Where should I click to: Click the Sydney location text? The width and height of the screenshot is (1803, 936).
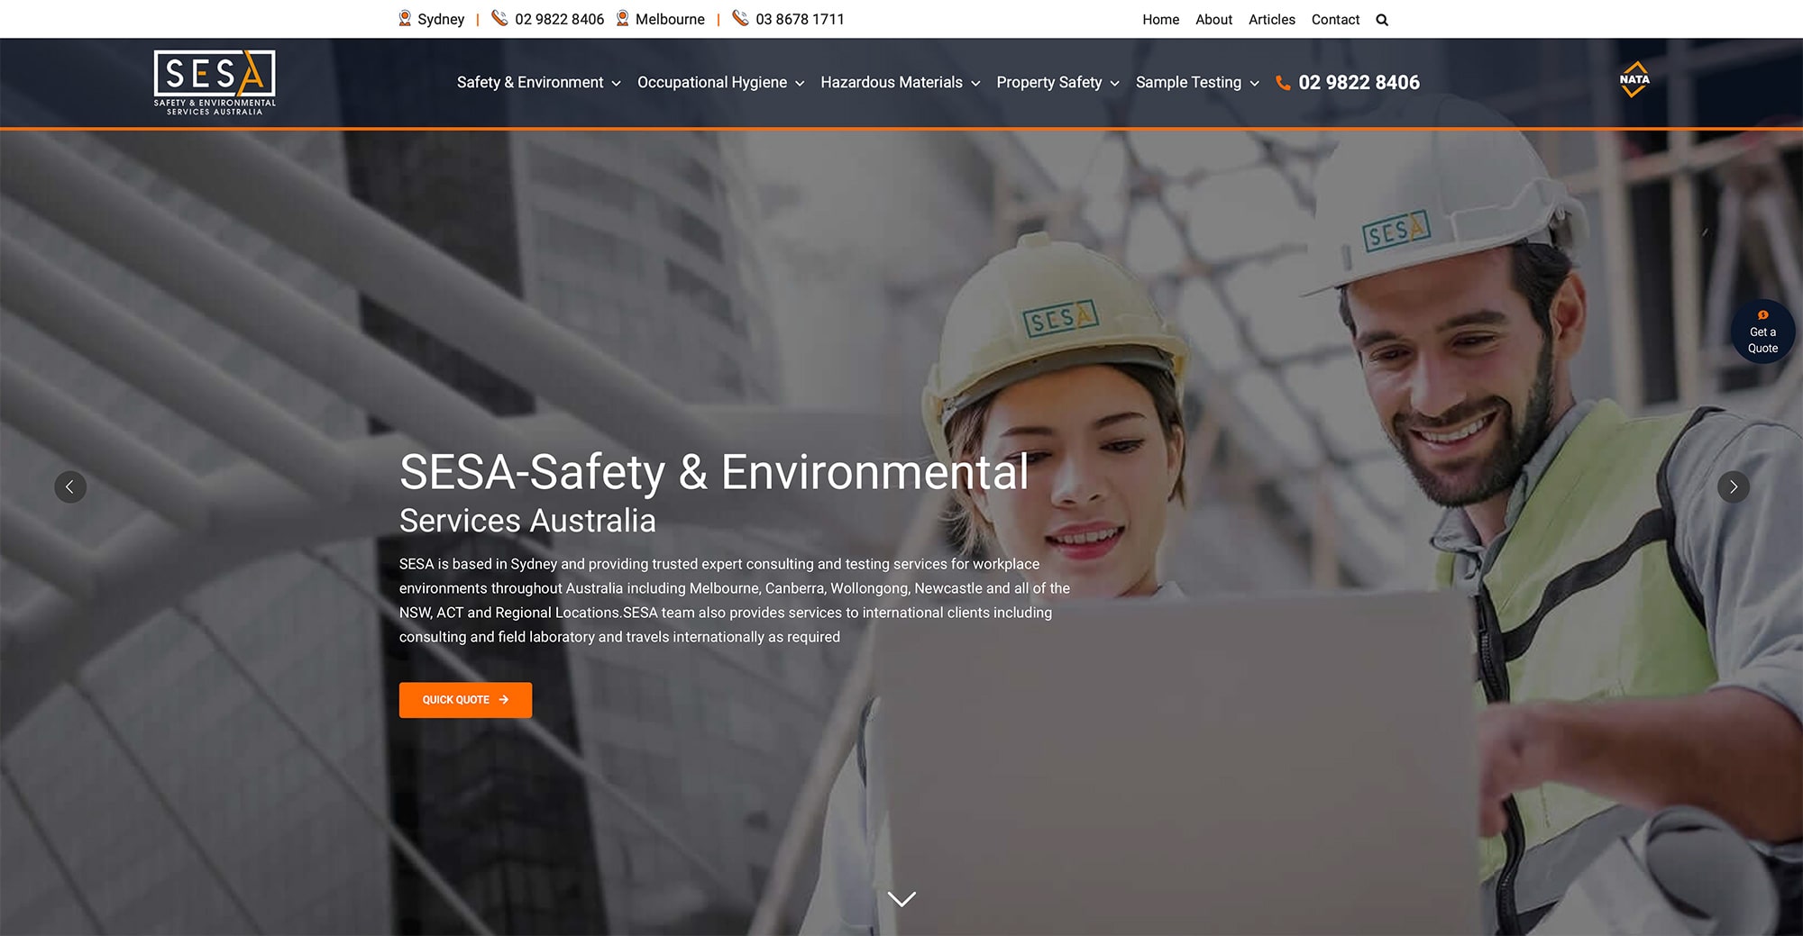[x=441, y=19]
